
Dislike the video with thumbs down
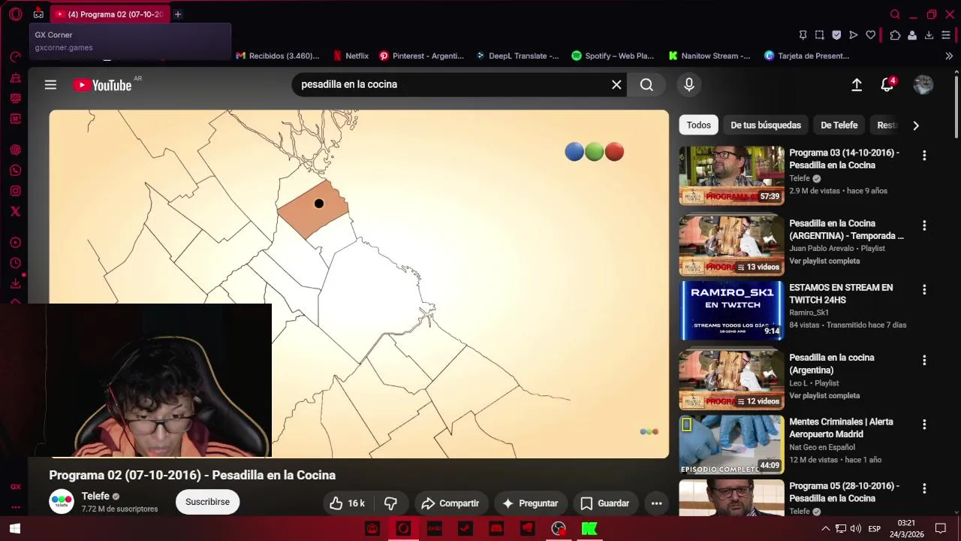390,503
